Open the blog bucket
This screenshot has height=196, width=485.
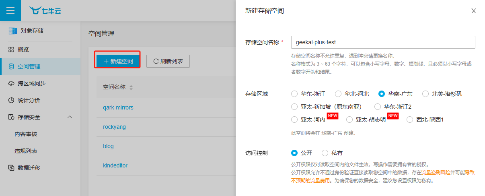click(x=108, y=146)
